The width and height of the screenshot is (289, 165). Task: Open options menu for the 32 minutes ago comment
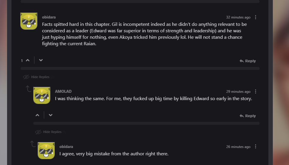click(x=255, y=17)
